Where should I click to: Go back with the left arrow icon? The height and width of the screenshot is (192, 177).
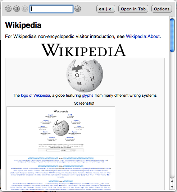[17, 9]
